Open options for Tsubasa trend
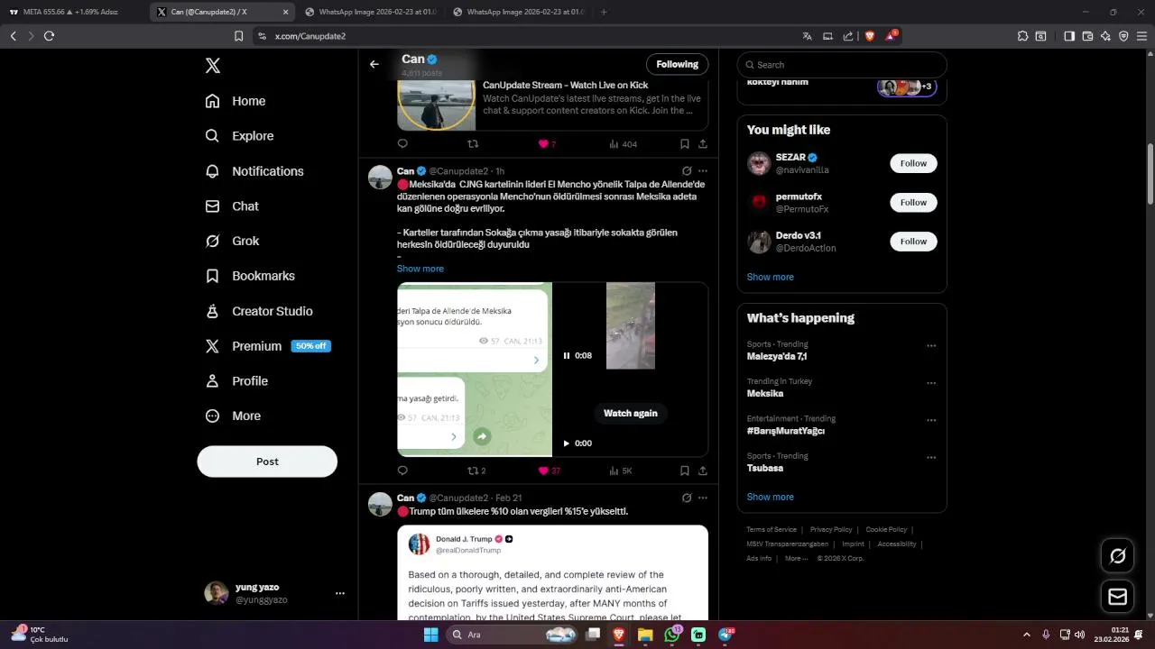The width and height of the screenshot is (1155, 649). pyautogui.click(x=931, y=458)
